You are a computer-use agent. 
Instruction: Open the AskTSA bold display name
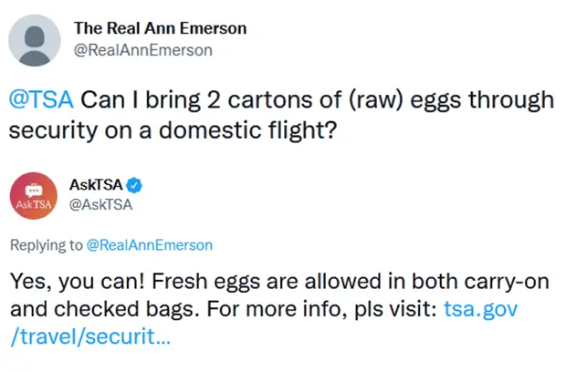pos(96,185)
